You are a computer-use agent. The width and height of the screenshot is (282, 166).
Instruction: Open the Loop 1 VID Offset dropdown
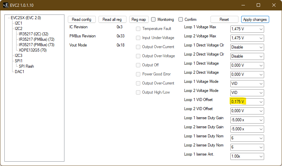coord(247,102)
